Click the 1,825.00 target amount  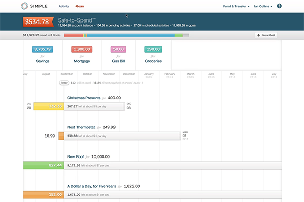(x=131, y=186)
